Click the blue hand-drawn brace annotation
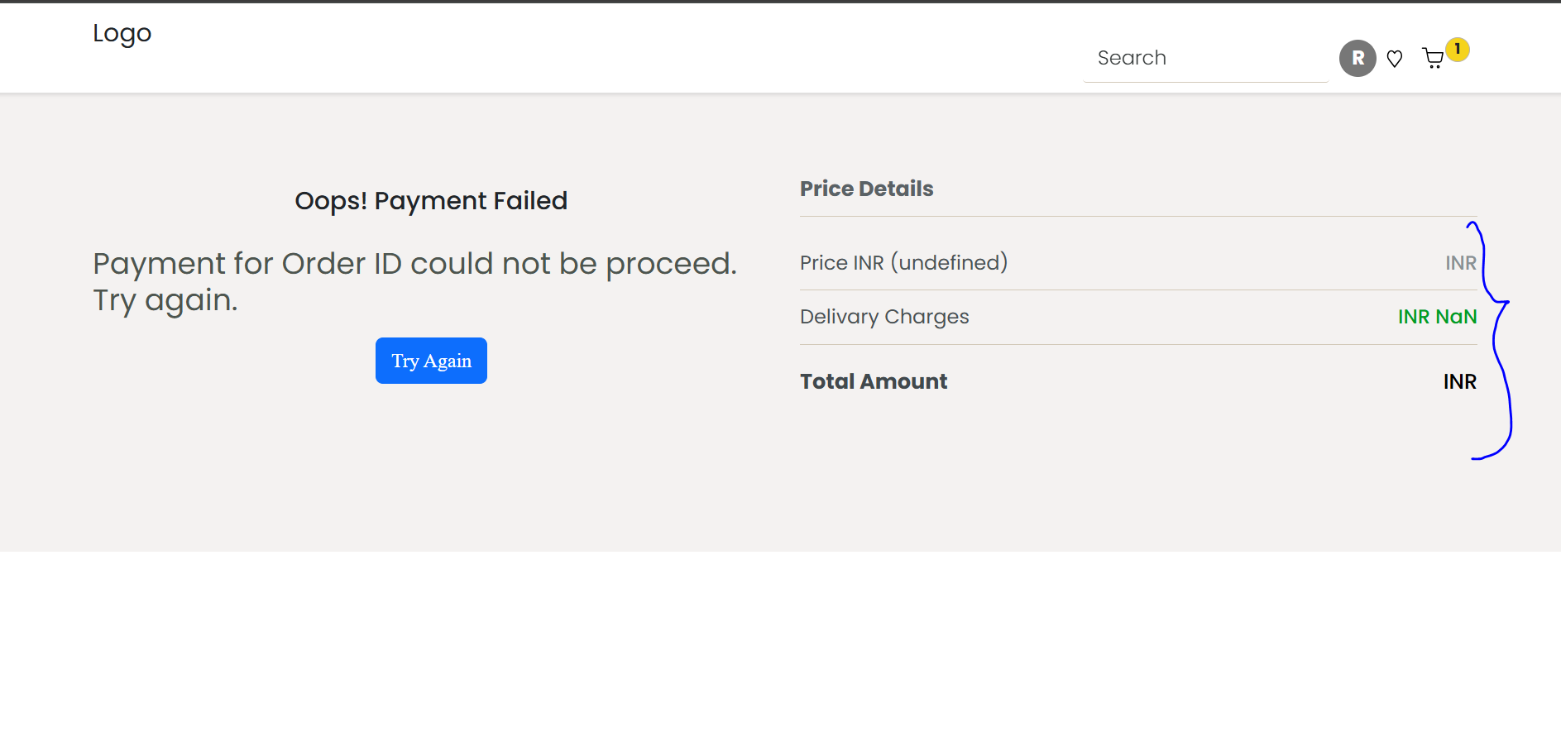The height and width of the screenshot is (737, 1561). tap(1495, 339)
